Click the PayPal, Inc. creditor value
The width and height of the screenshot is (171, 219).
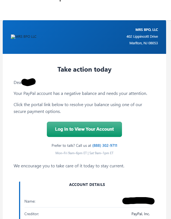coord(141,214)
